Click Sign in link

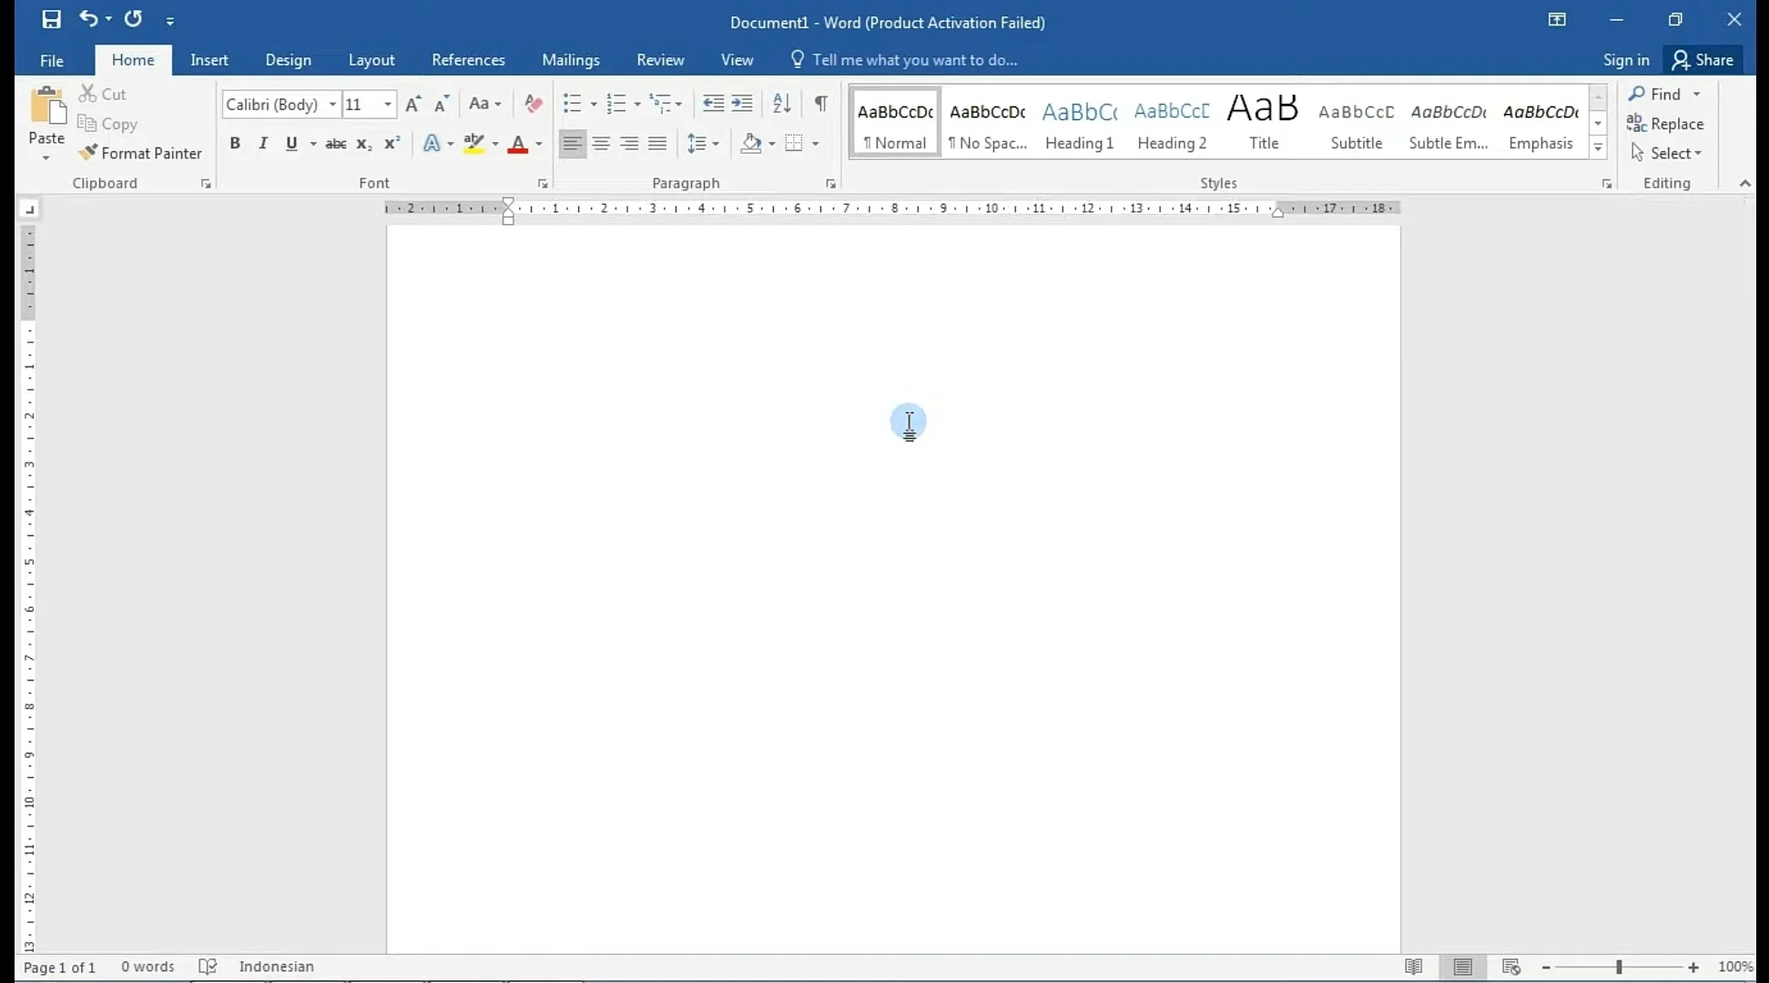1626,60
